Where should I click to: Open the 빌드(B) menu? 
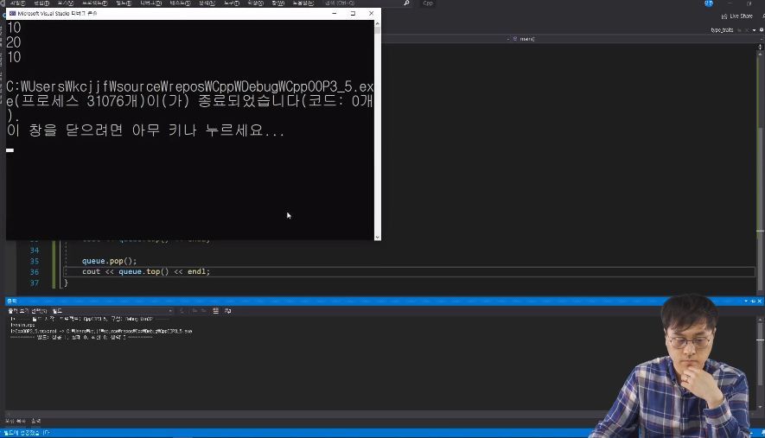[124, 3]
